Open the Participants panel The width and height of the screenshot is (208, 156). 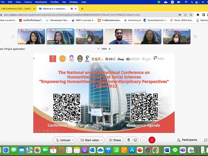click(187, 140)
